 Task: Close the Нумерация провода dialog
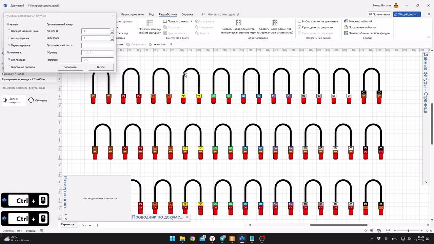(x=113, y=16)
